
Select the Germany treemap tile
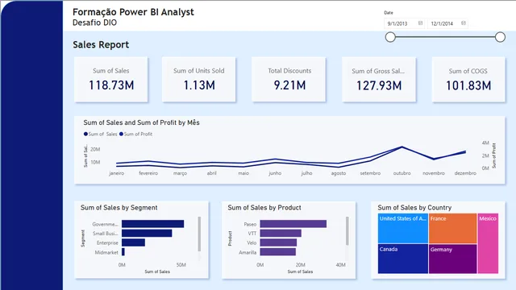453,259
